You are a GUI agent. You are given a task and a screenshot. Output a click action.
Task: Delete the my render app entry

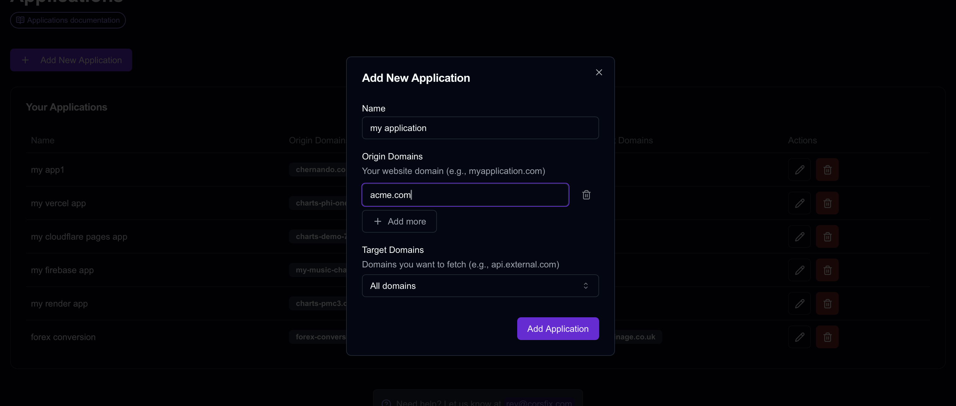click(827, 304)
